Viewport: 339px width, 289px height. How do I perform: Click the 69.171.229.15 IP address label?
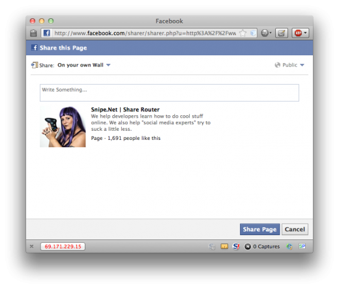63,247
